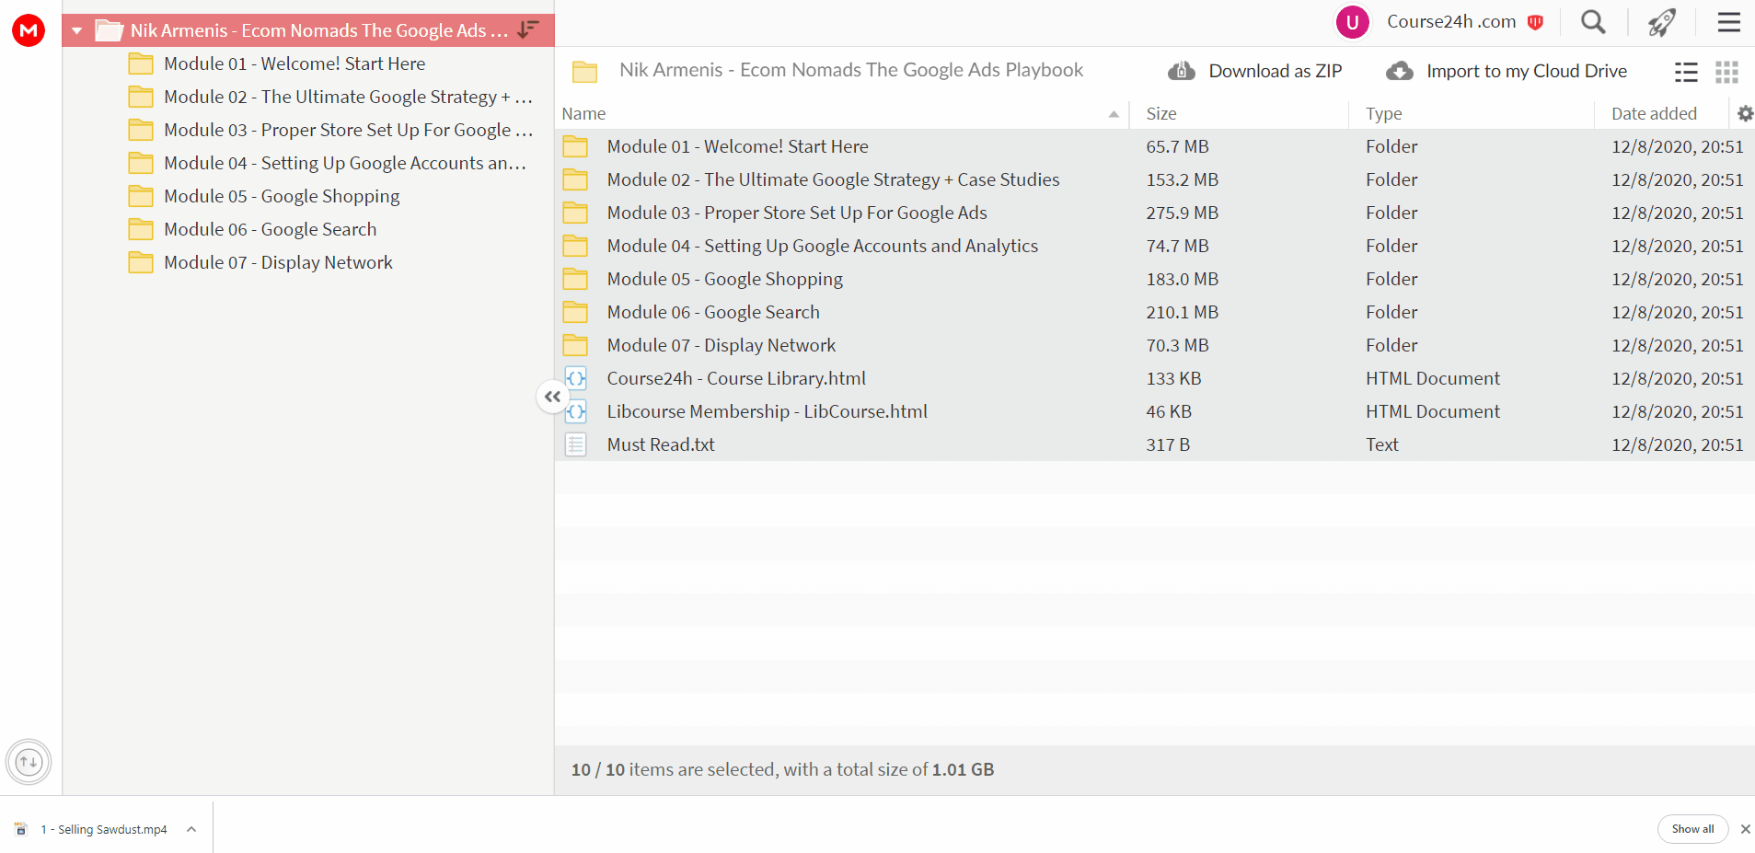The width and height of the screenshot is (1755, 853).
Task: Select Module 02 - The Ultimate Google Strategy name
Action: (833, 179)
